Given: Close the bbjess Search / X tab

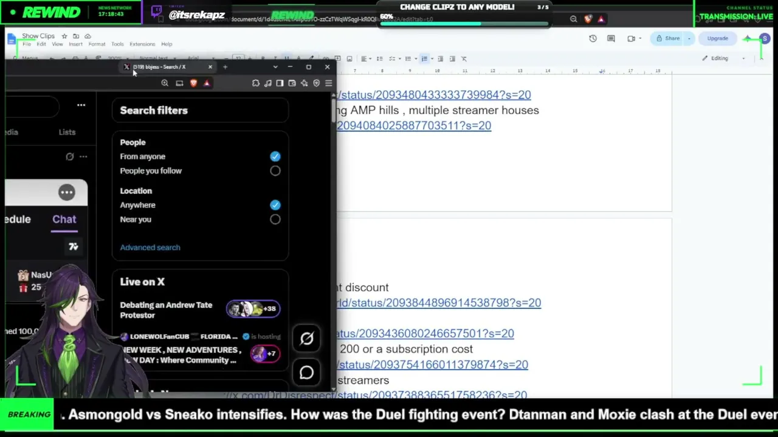Looking at the screenshot, I should point(210,67).
